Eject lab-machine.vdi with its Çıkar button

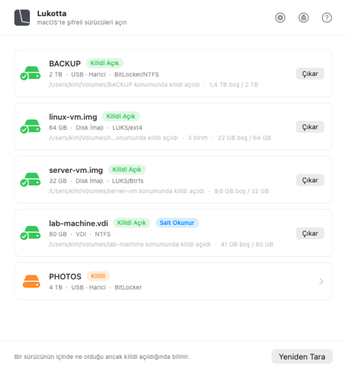[x=310, y=233]
